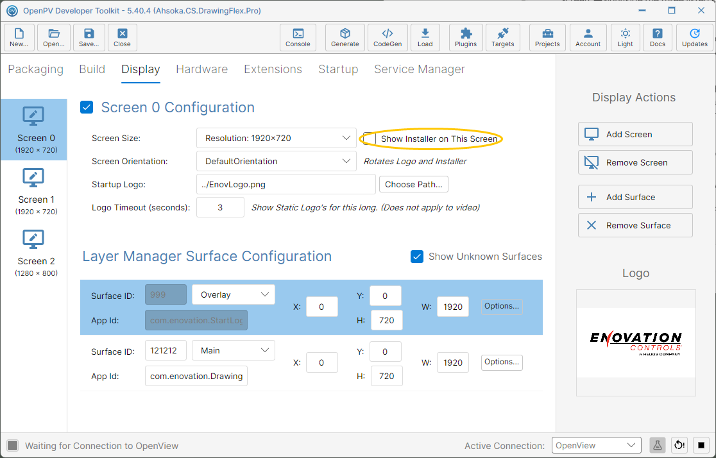Switch to the Service Manager tab
This screenshot has width=716, height=458.
pos(419,69)
